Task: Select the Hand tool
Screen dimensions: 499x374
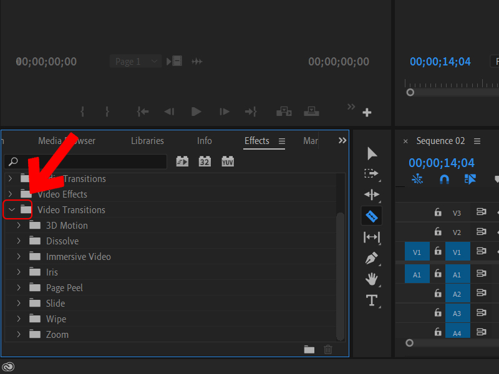Action: coord(372,279)
